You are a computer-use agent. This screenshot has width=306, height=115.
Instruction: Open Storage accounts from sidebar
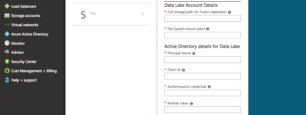25,16
